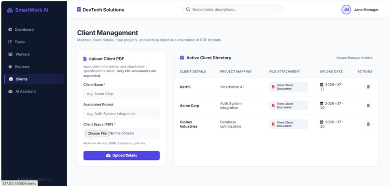Click the magnifier icon in search bar
389x186 pixels.
188,10
